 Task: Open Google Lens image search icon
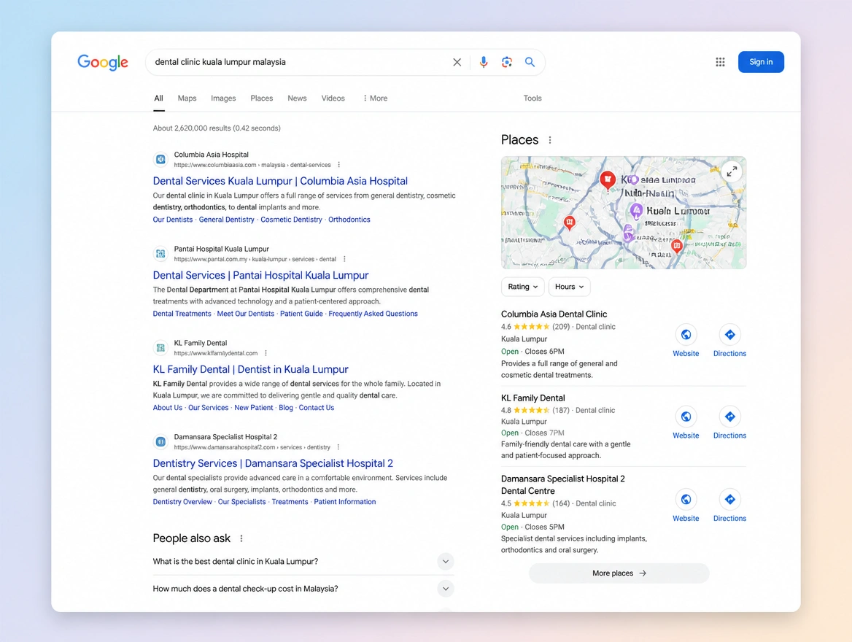point(506,62)
